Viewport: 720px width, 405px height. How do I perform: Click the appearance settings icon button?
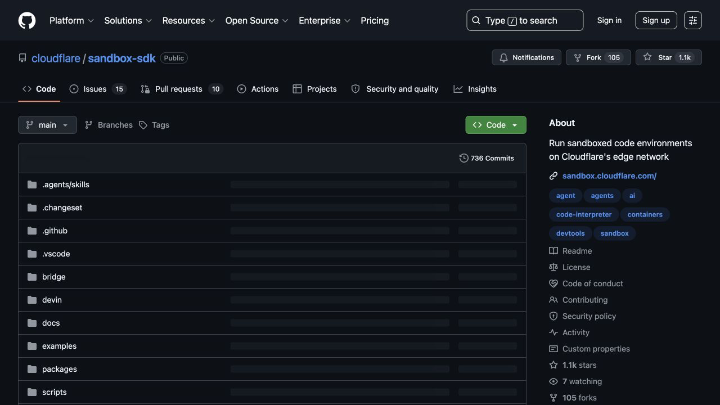tap(693, 20)
